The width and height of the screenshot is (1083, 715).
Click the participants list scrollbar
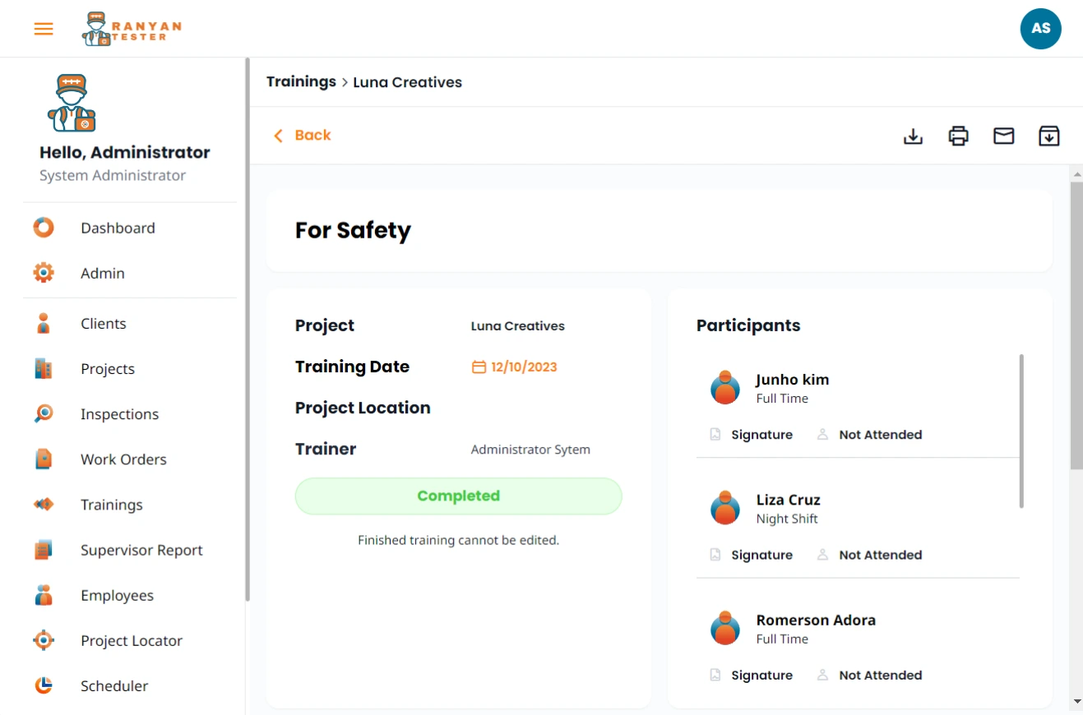tap(1021, 431)
